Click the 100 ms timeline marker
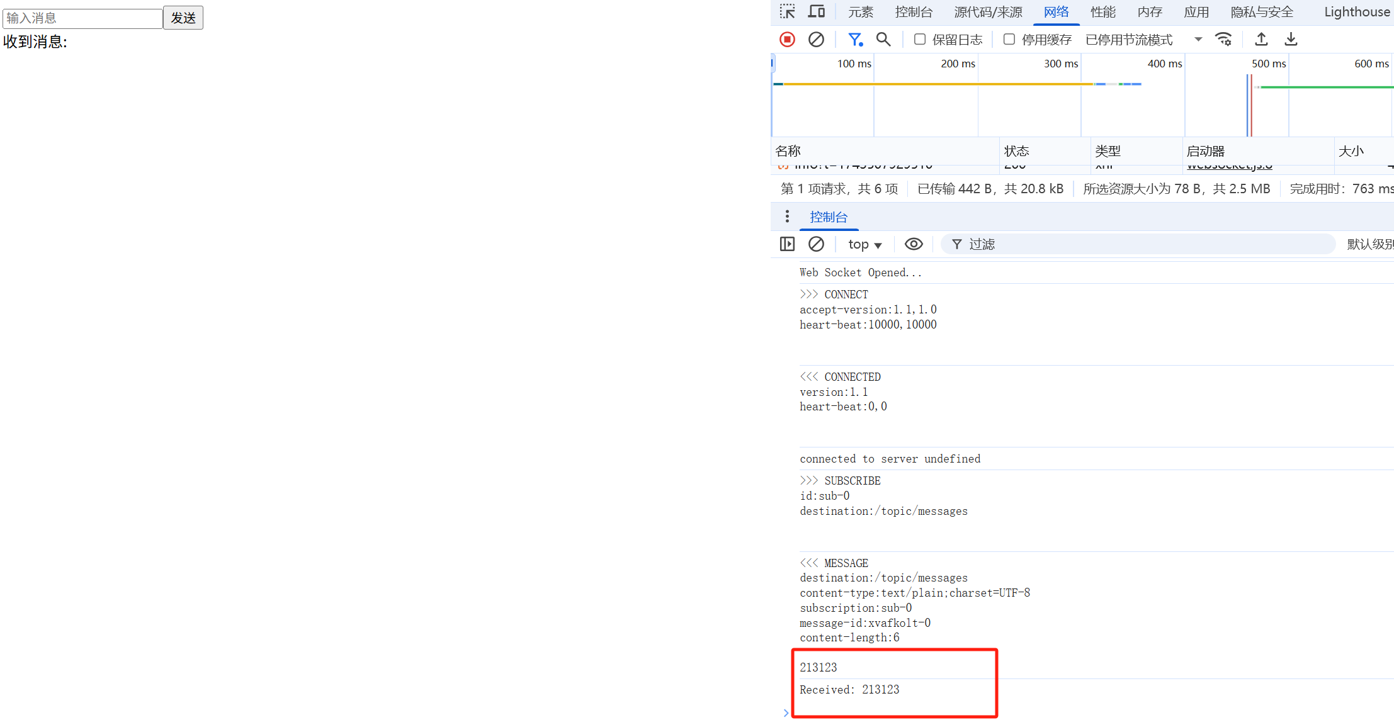This screenshot has height=720, width=1394. click(854, 64)
